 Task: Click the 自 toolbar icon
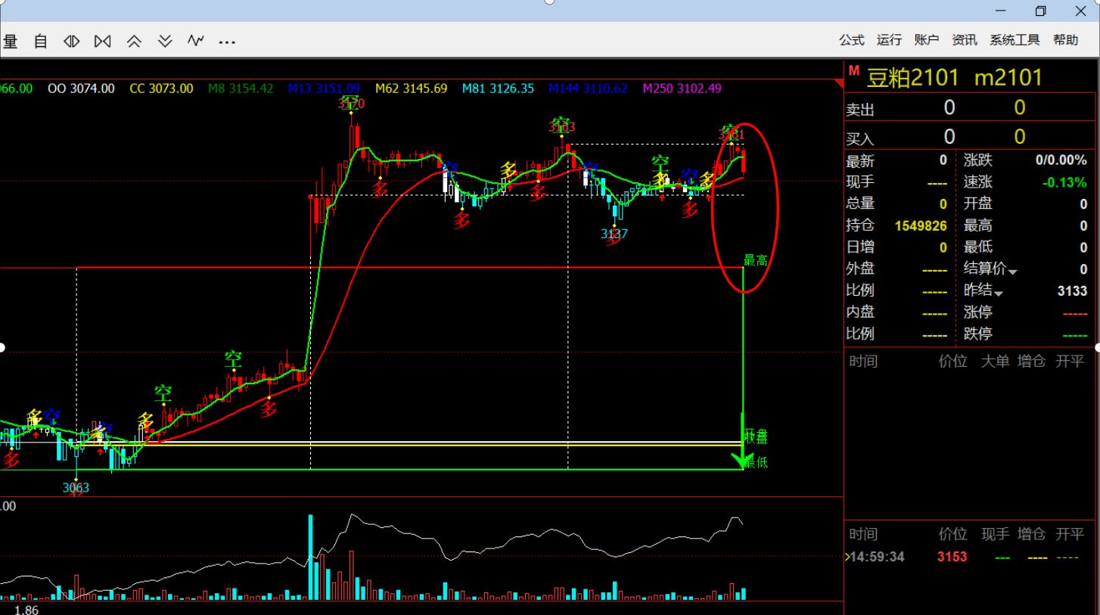tap(41, 42)
